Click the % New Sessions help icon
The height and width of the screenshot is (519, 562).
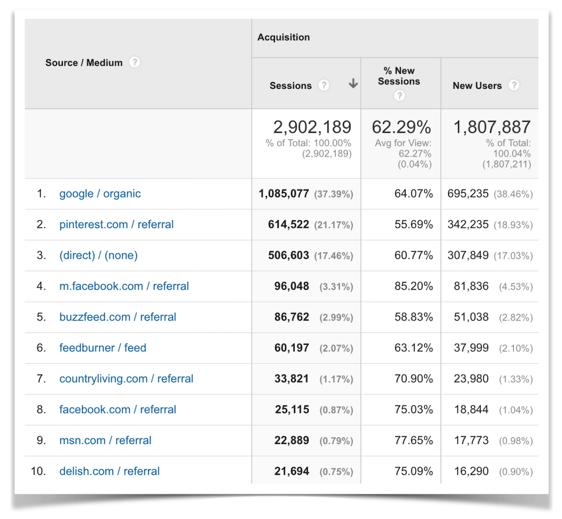click(399, 96)
